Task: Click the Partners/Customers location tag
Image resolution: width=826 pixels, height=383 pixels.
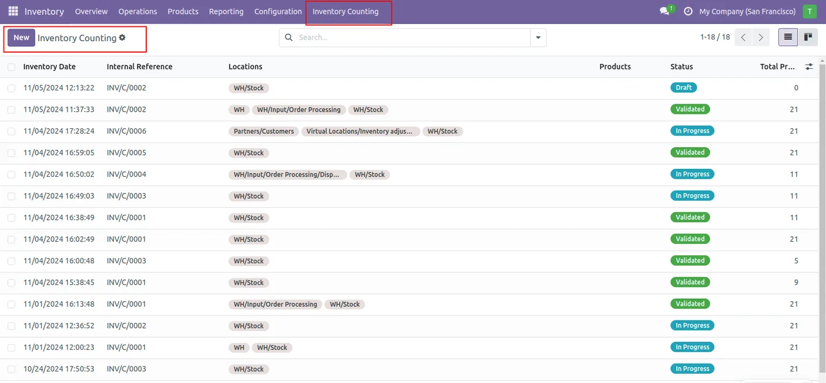Action: point(264,132)
